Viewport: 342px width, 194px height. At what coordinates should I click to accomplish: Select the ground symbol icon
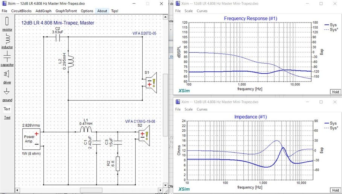coord(7,91)
